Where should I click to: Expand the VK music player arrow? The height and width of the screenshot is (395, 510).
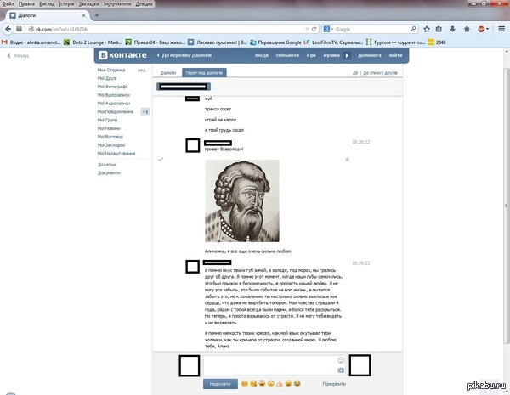pos(347,55)
